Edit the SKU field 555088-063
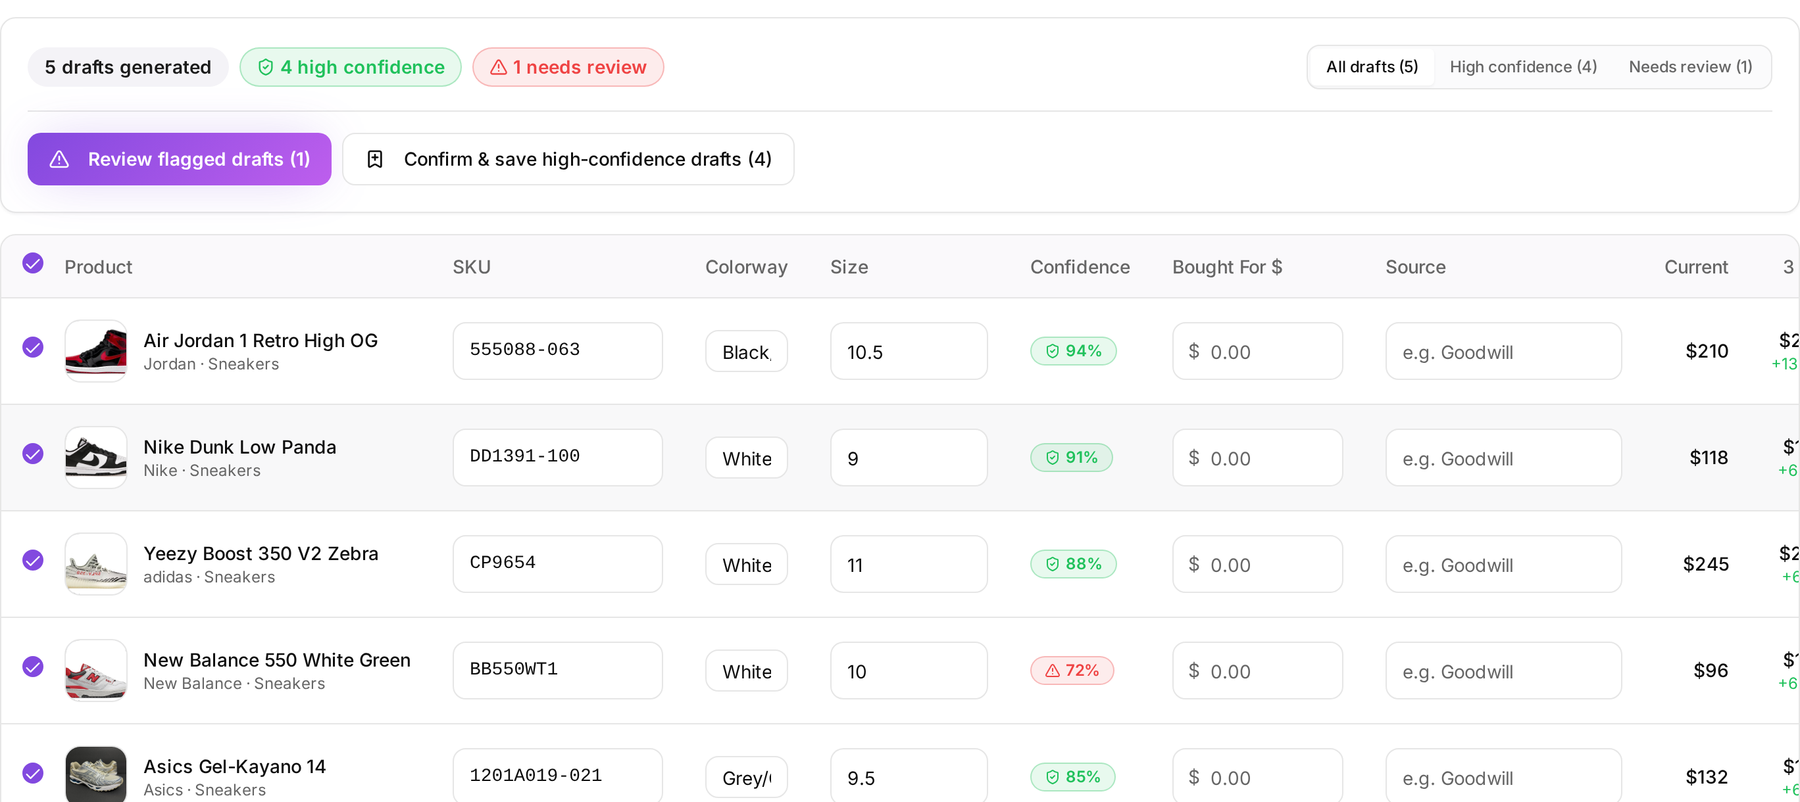 pyautogui.click(x=558, y=351)
